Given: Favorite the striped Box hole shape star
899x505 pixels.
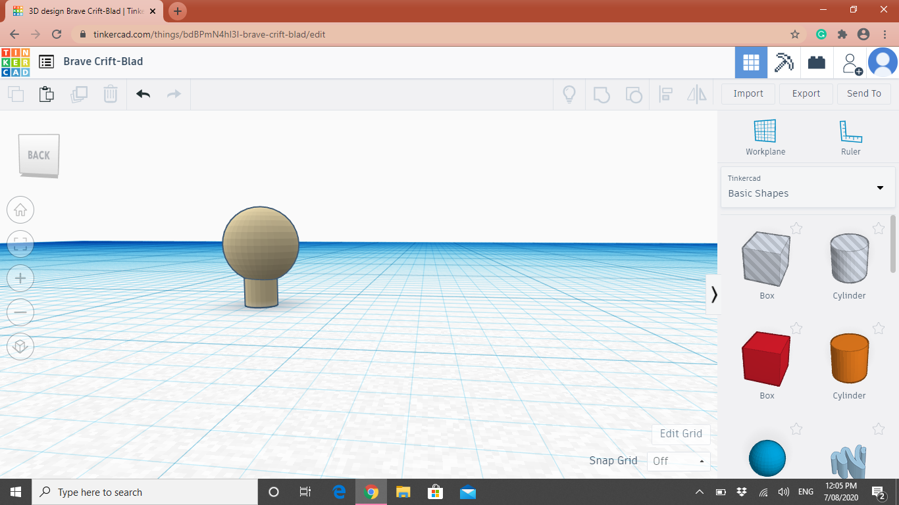Looking at the screenshot, I should coord(796,228).
